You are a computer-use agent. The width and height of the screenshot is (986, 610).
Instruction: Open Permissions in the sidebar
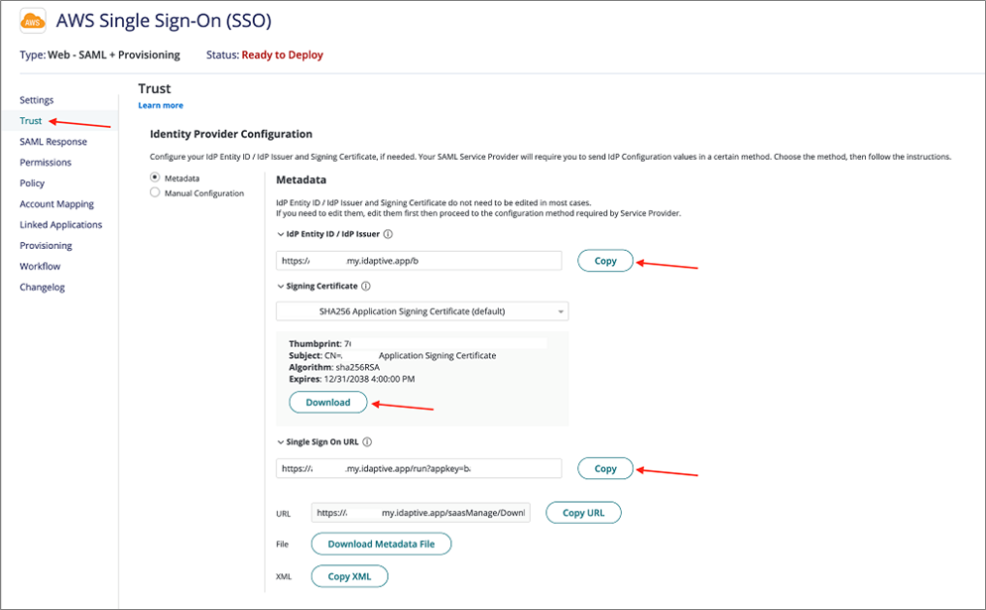click(46, 163)
